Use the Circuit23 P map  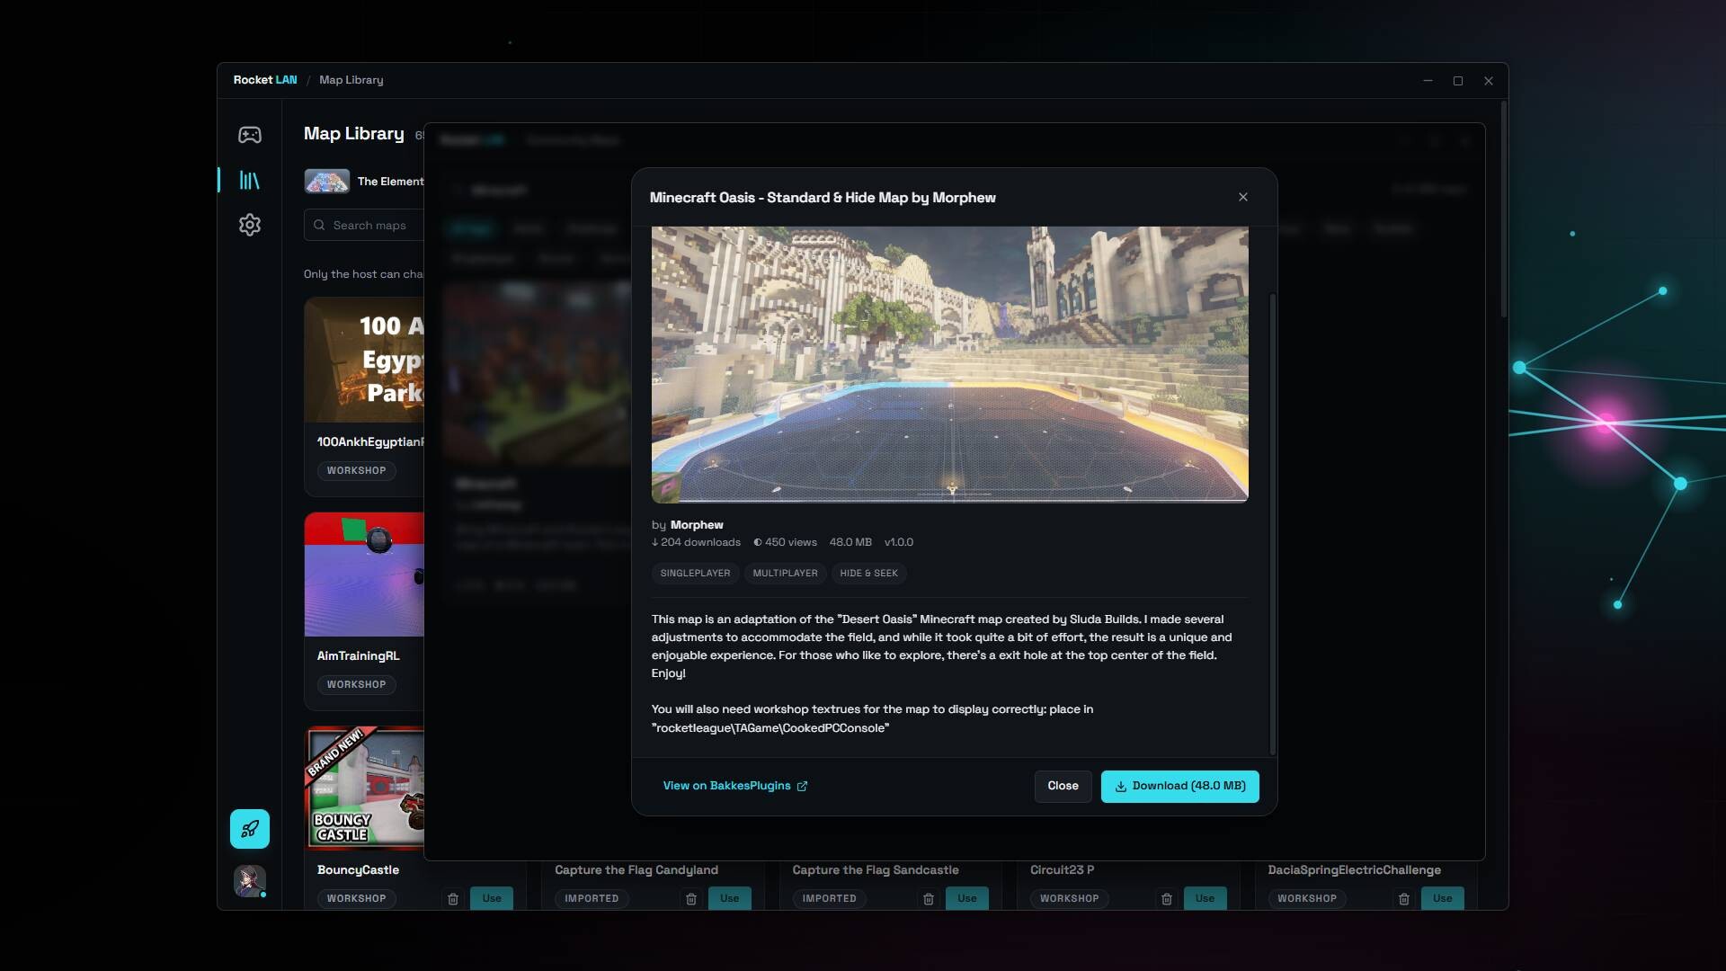coord(1206,898)
